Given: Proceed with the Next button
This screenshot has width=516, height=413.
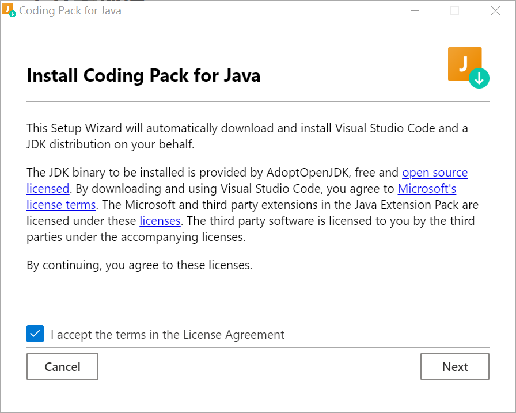Looking at the screenshot, I should coord(454,366).
